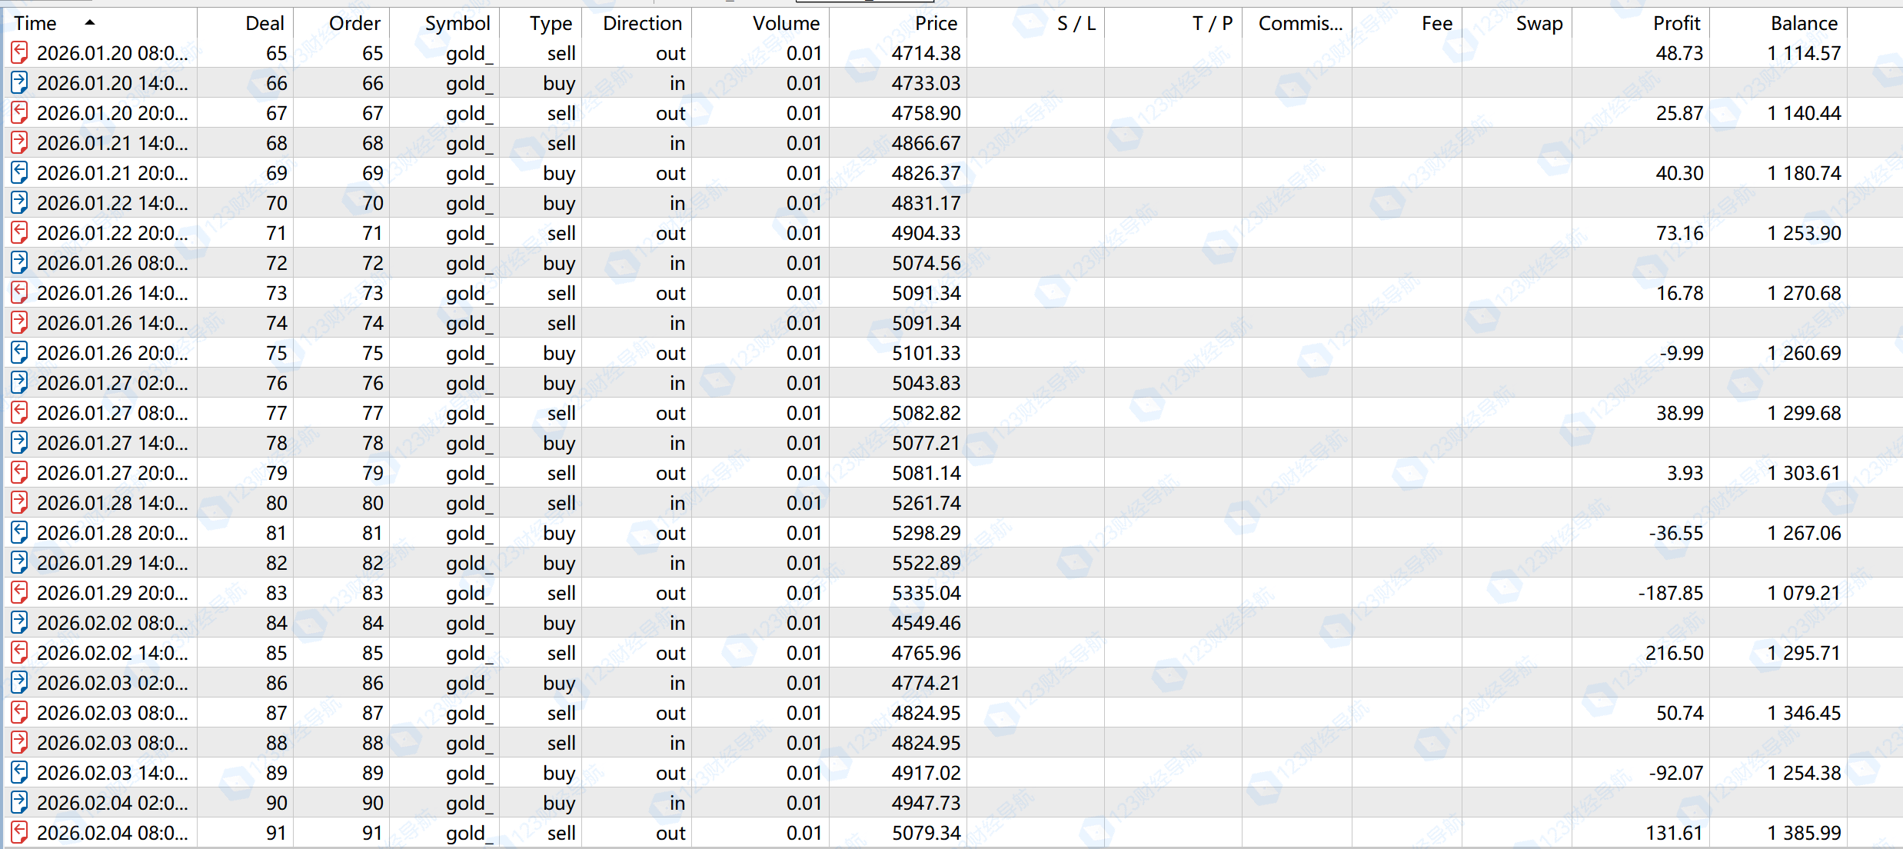Click the sort arrow in the Time header
The width and height of the screenshot is (1903, 849).
click(x=90, y=22)
